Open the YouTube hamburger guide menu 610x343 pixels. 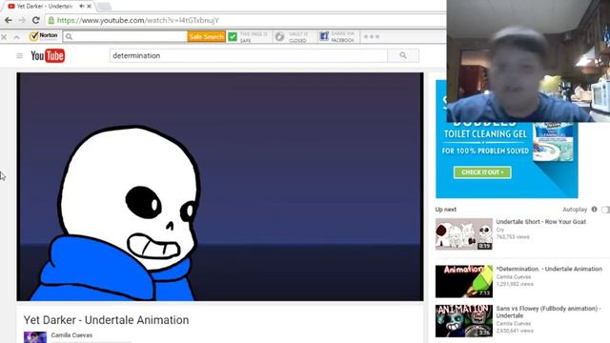click(x=19, y=56)
